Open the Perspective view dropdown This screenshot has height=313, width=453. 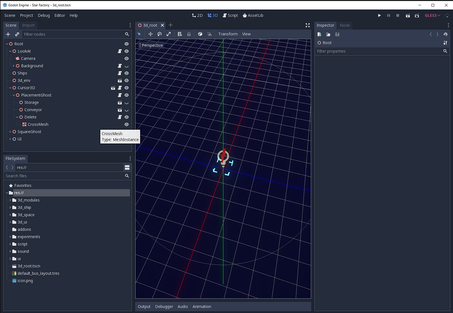pos(151,45)
